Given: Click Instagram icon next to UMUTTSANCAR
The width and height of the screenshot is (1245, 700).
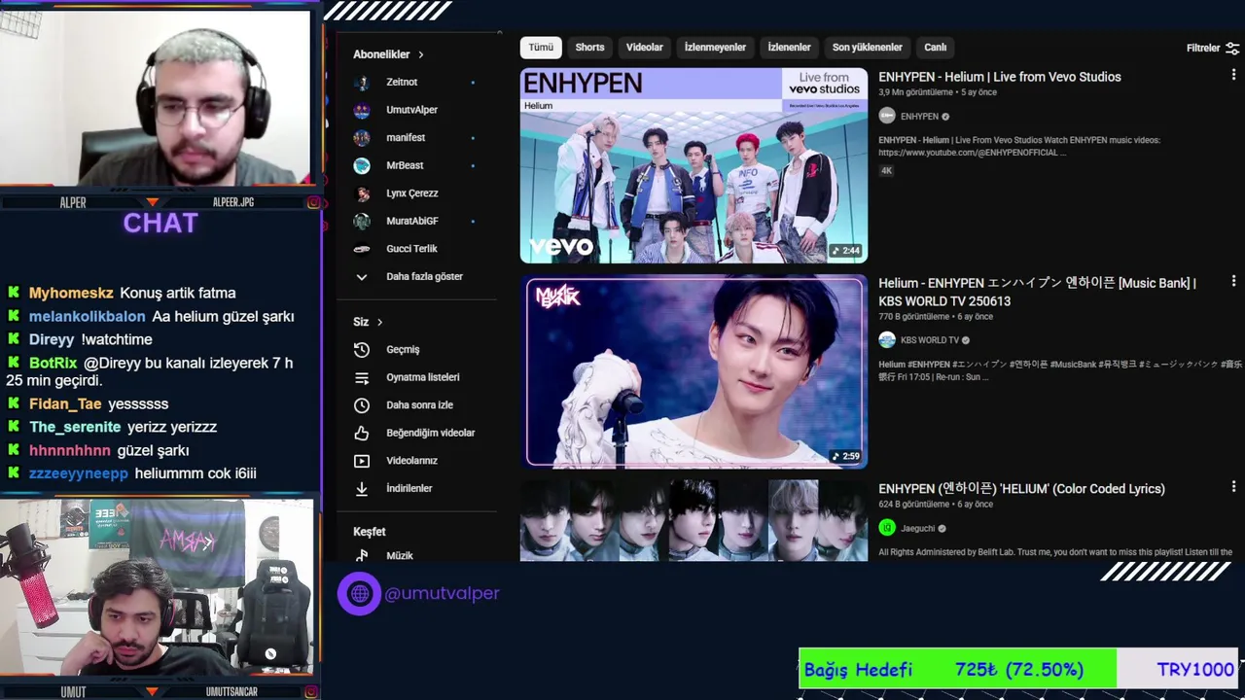Looking at the screenshot, I should (313, 692).
